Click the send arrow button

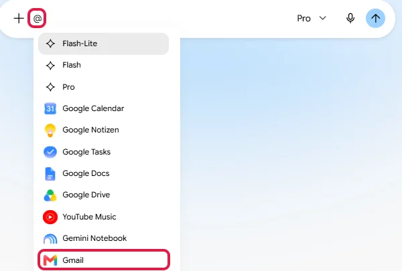point(375,19)
